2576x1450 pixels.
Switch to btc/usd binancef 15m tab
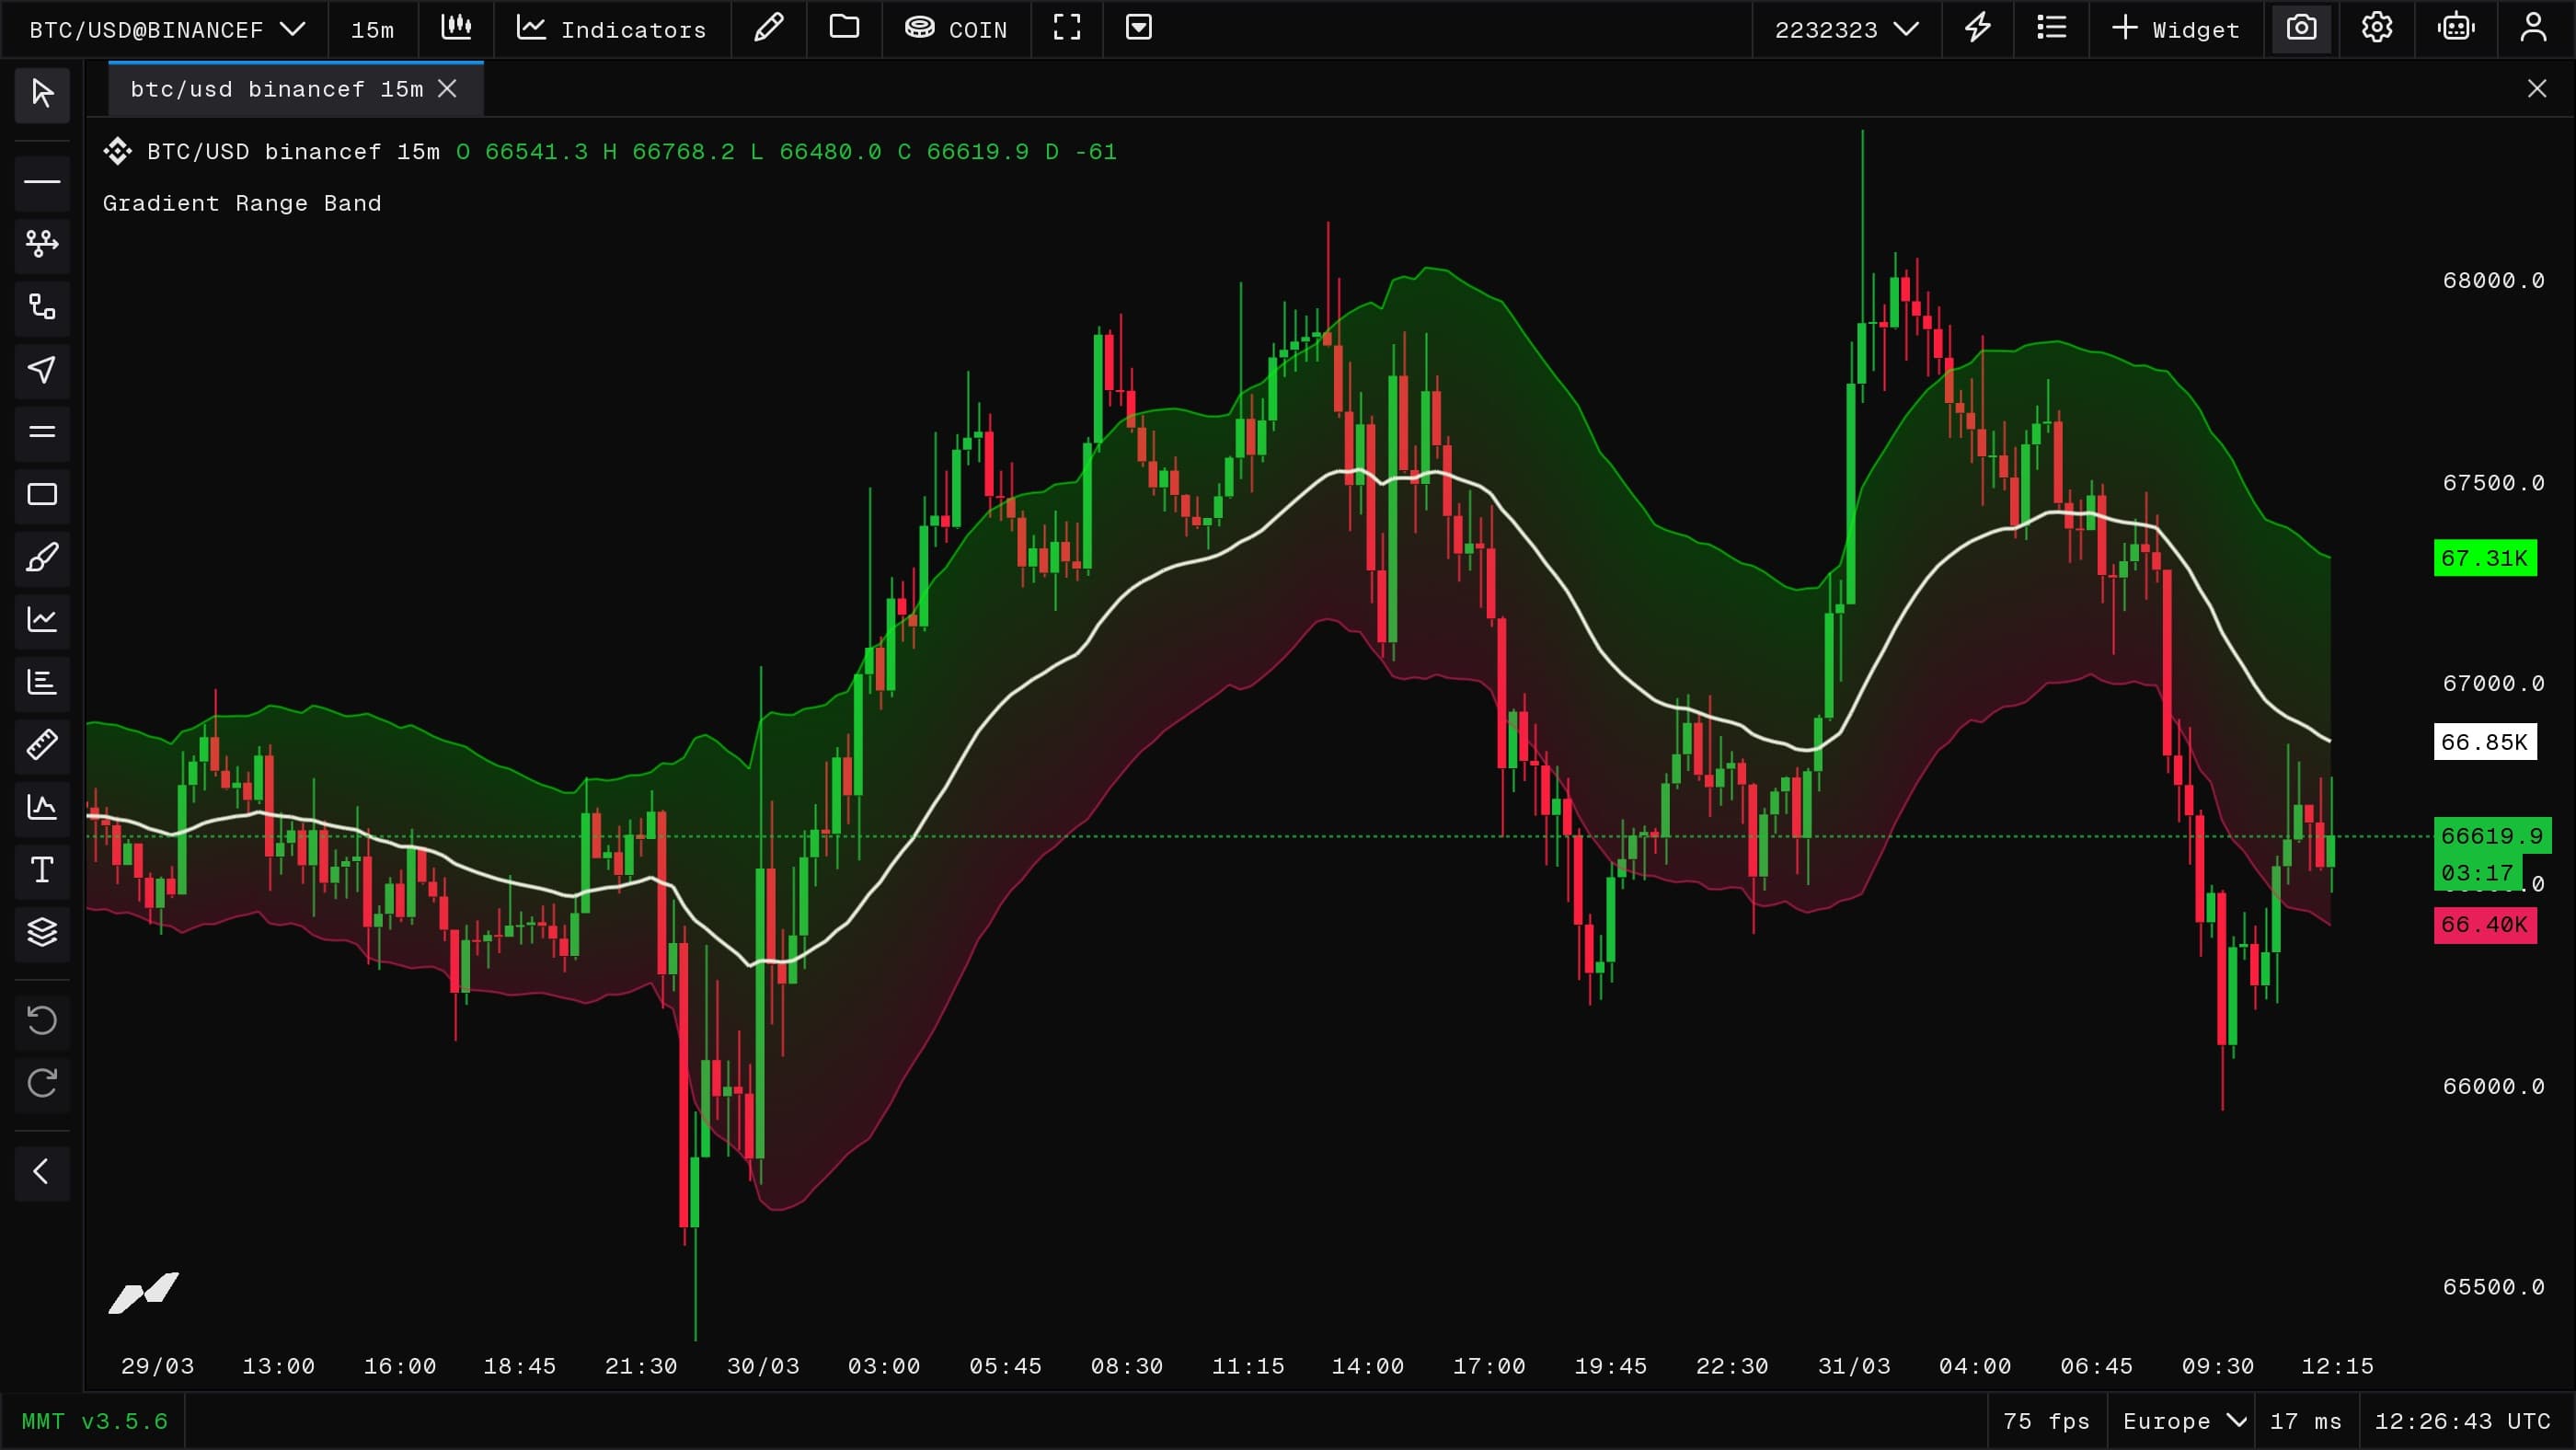pos(277,89)
